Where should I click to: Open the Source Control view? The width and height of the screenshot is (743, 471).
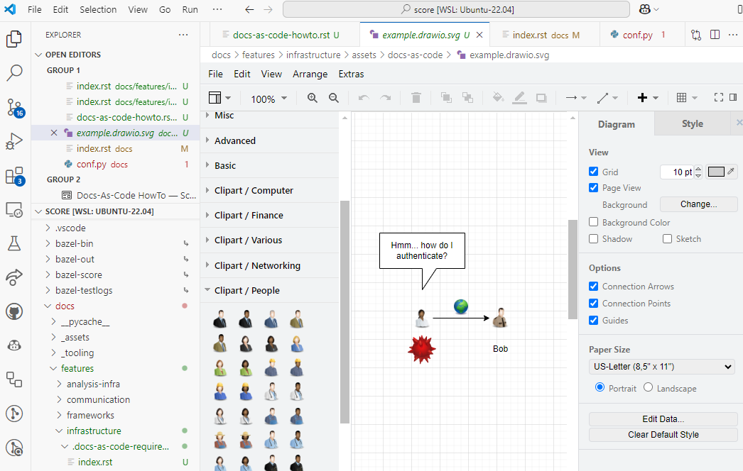coord(14,107)
